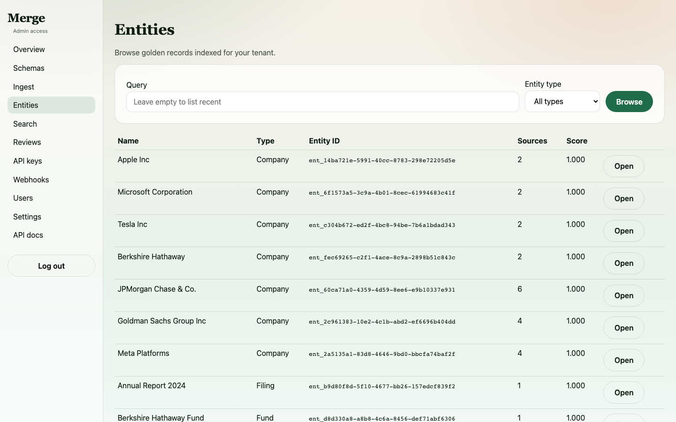Open the JPMorgan Chase & Co. entity
The image size is (676, 422).
pos(623,295)
